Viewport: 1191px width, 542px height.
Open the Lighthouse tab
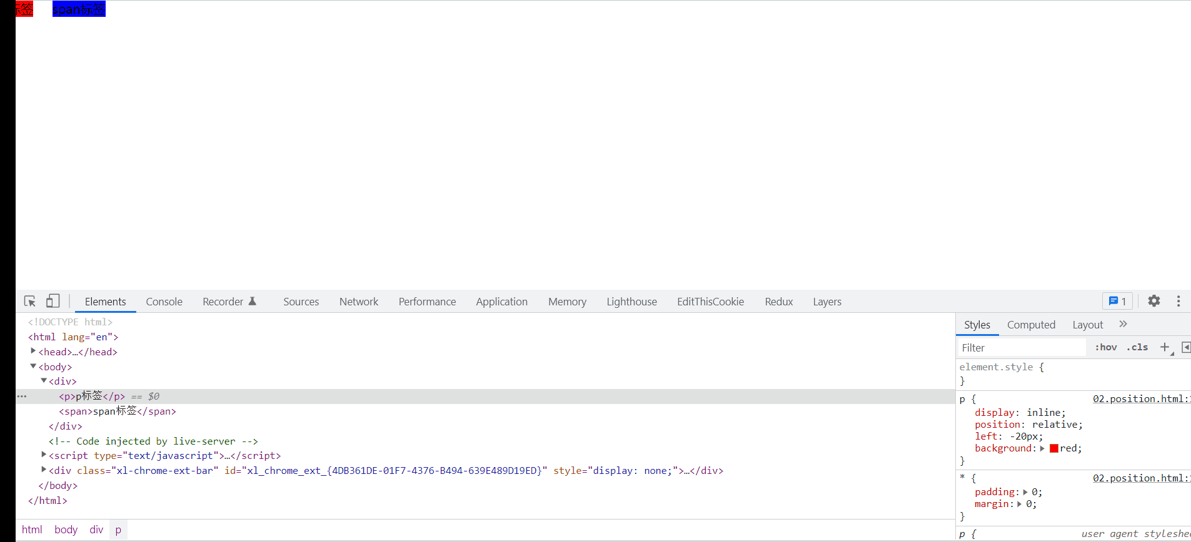(632, 302)
